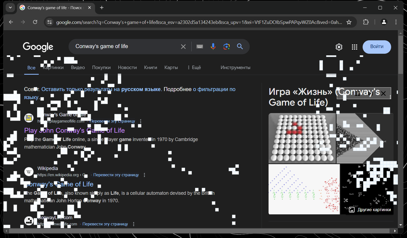Screen dimensions: 407x238
Task: Clear the search query with X
Action: pyautogui.click(x=183, y=46)
